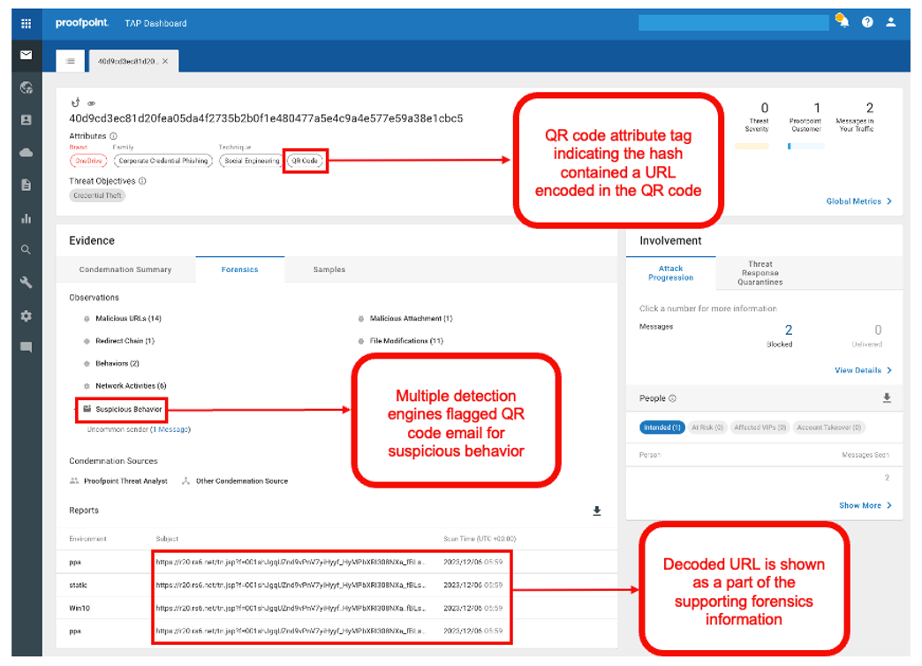The height and width of the screenshot is (666, 922).
Task: Open the wrench tools sidebar icon
Action: click(26, 283)
